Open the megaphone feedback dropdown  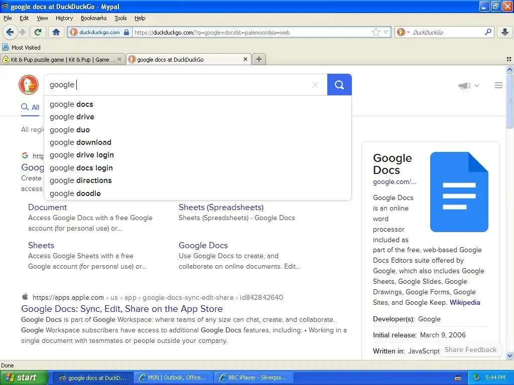[x=469, y=85]
